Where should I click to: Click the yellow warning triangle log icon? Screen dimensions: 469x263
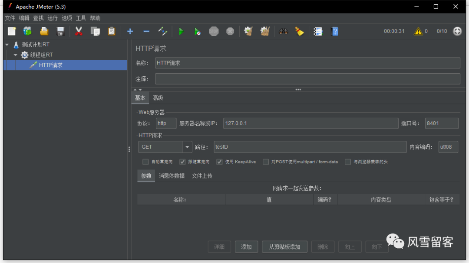[x=418, y=31]
